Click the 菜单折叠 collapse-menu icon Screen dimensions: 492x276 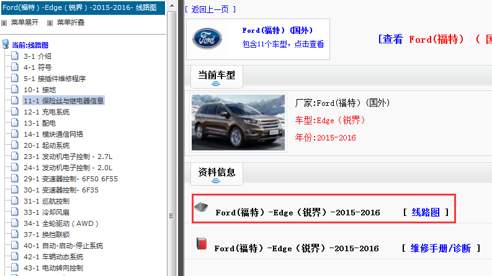[50, 23]
